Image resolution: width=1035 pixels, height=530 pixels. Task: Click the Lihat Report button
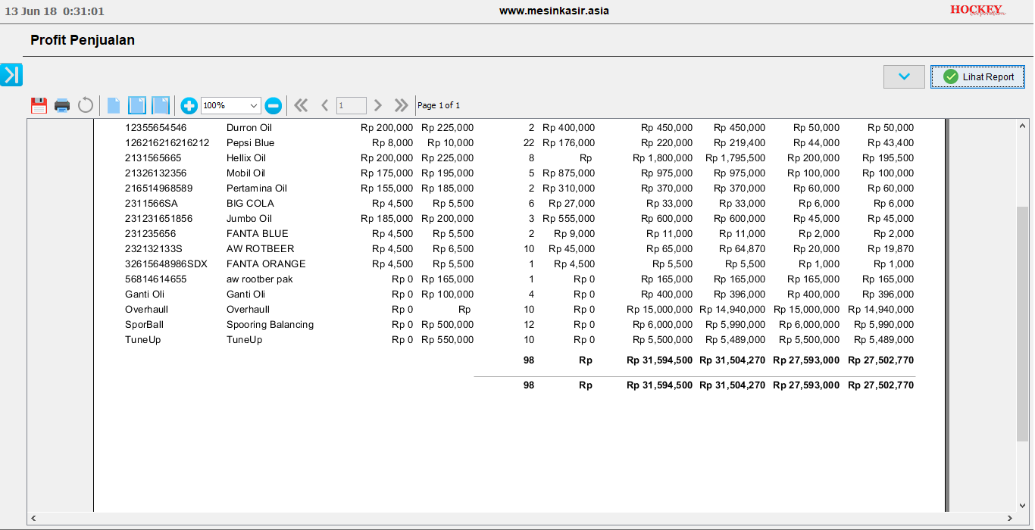tap(978, 76)
